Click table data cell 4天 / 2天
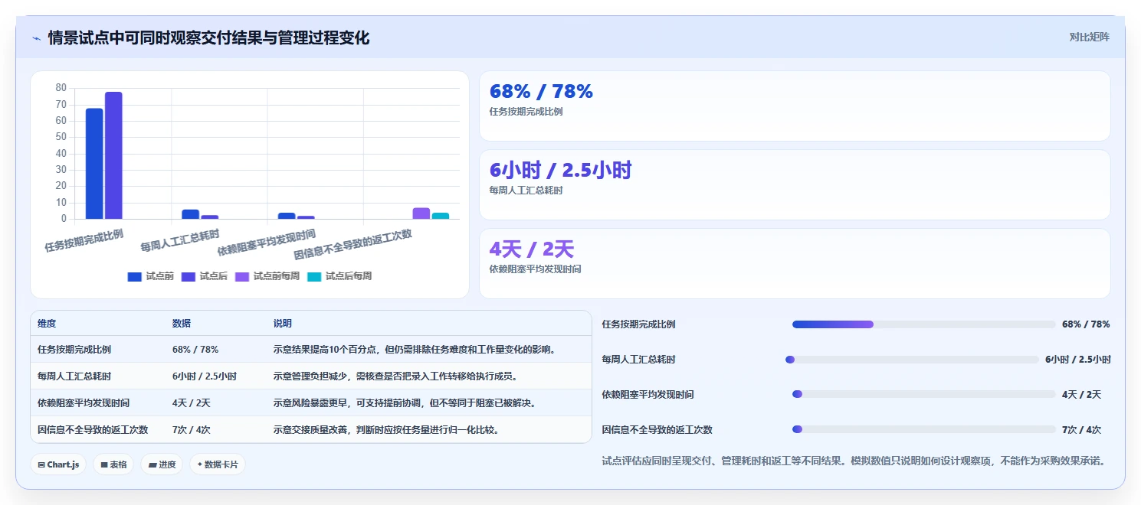This screenshot has height=505, width=1141. 192,403
